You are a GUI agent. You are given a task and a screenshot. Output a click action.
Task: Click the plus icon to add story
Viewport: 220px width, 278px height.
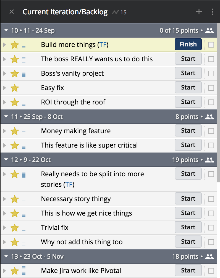pyautogui.click(x=199, y=12)
